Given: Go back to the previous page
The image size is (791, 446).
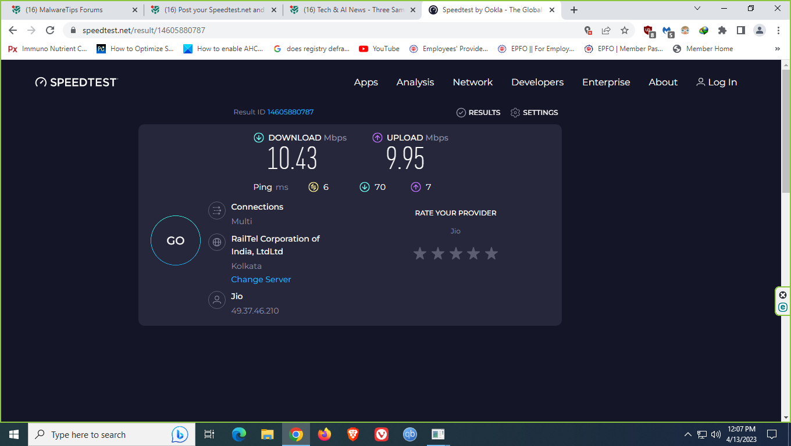Looking at the screenshot, I should 13,30.
